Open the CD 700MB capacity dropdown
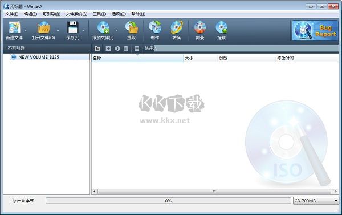The width and height of the screenshot is (342, 215). click(x=316, y=201)
